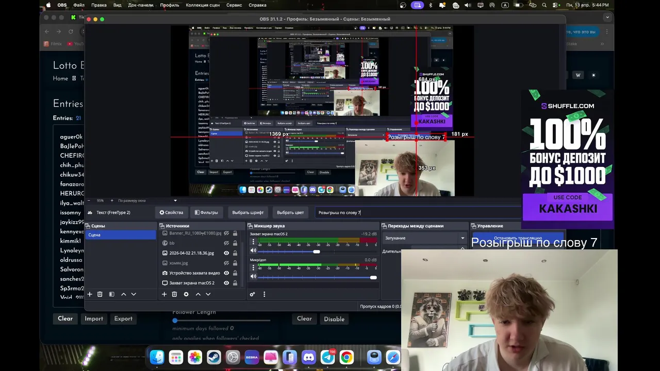Image resolution: width=660 pixels, height=371 pixels.
Task: Click Disable button in Lotto browser page
Action: coord(334,319)
